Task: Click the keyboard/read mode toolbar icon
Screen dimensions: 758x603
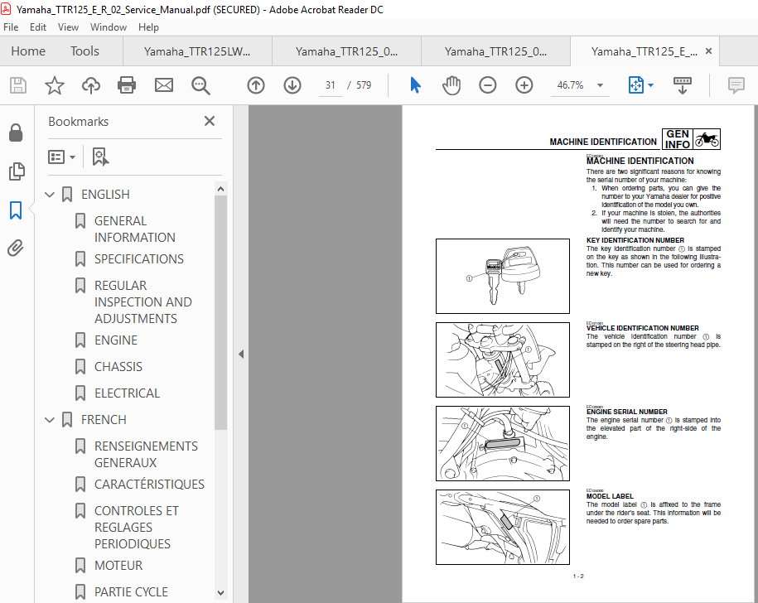Action: coord(682,85)
